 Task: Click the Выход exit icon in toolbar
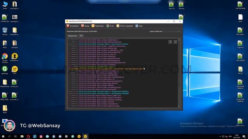[x=83, y=26]
